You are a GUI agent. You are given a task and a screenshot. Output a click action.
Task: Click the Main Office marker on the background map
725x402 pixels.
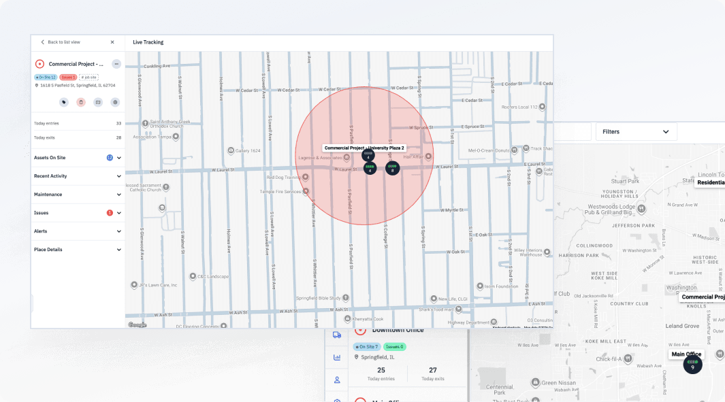(692, 365)
